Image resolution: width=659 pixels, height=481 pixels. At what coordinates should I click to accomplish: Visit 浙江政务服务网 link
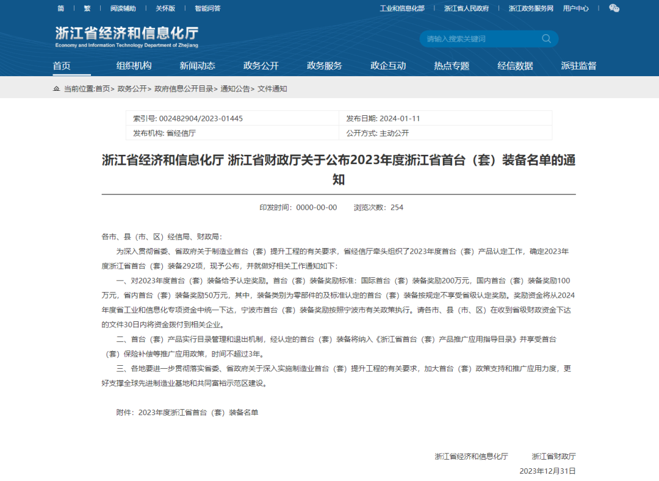[531, 9]
